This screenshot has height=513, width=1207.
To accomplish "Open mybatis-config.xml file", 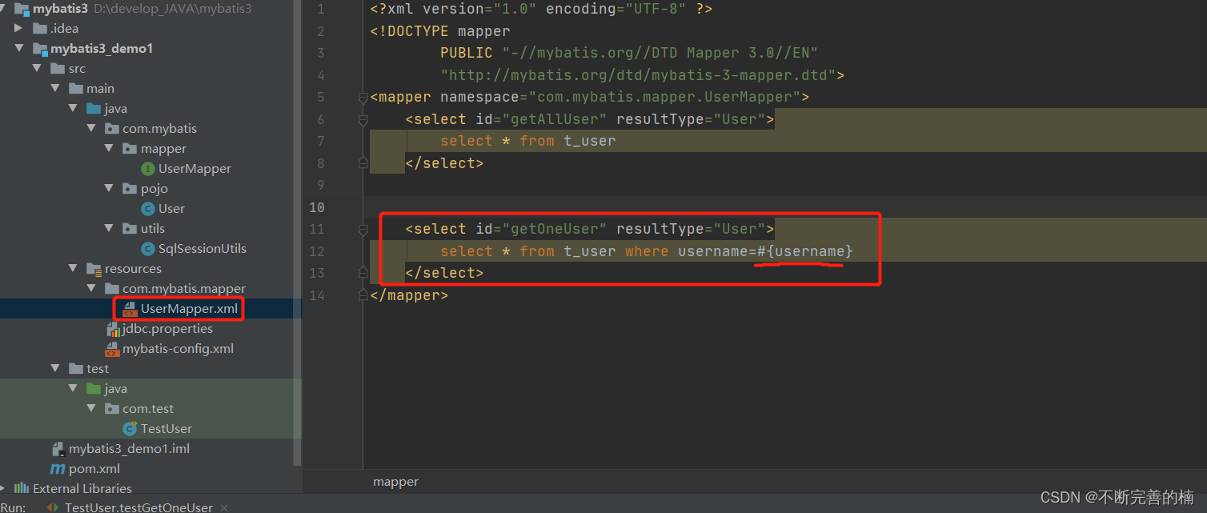I will [178, 348].
